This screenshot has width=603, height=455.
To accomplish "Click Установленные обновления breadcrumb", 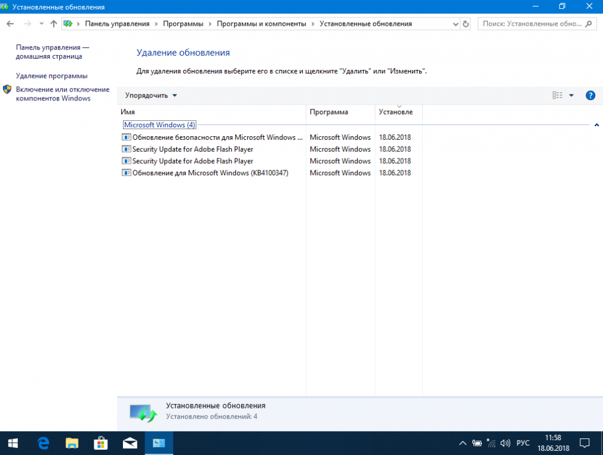I will pos(366,24).
